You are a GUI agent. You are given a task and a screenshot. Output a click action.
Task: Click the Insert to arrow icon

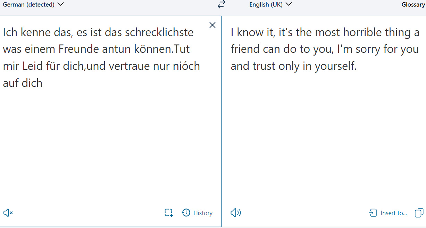373,213
